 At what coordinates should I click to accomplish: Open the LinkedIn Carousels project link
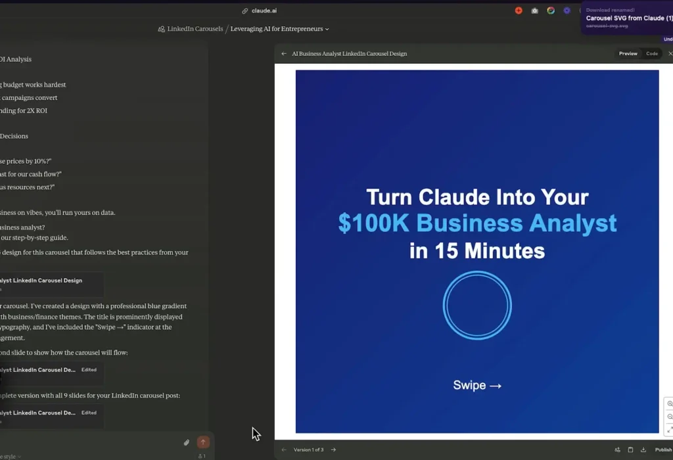point(195,29)
